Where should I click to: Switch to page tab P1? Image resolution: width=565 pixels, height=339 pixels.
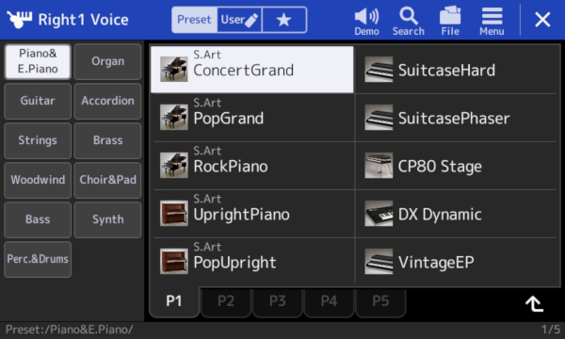(x=174, y=301)
